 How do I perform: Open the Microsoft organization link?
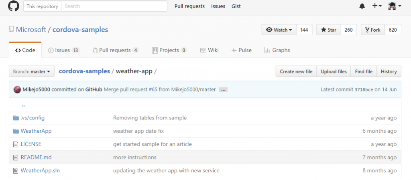click(x=31, y=30)
